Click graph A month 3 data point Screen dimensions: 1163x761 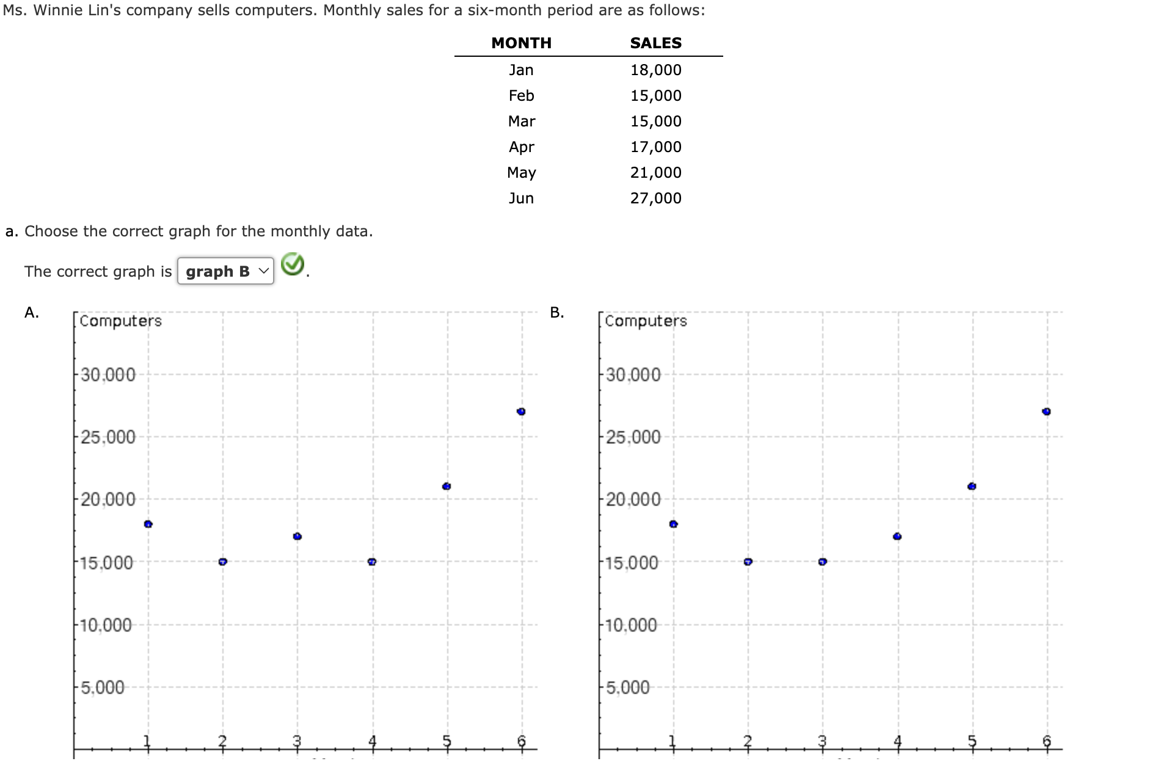[x=297, y=536]
